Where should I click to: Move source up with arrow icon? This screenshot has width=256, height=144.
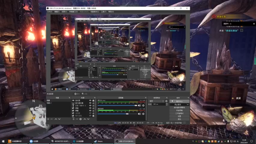point(85,119)
